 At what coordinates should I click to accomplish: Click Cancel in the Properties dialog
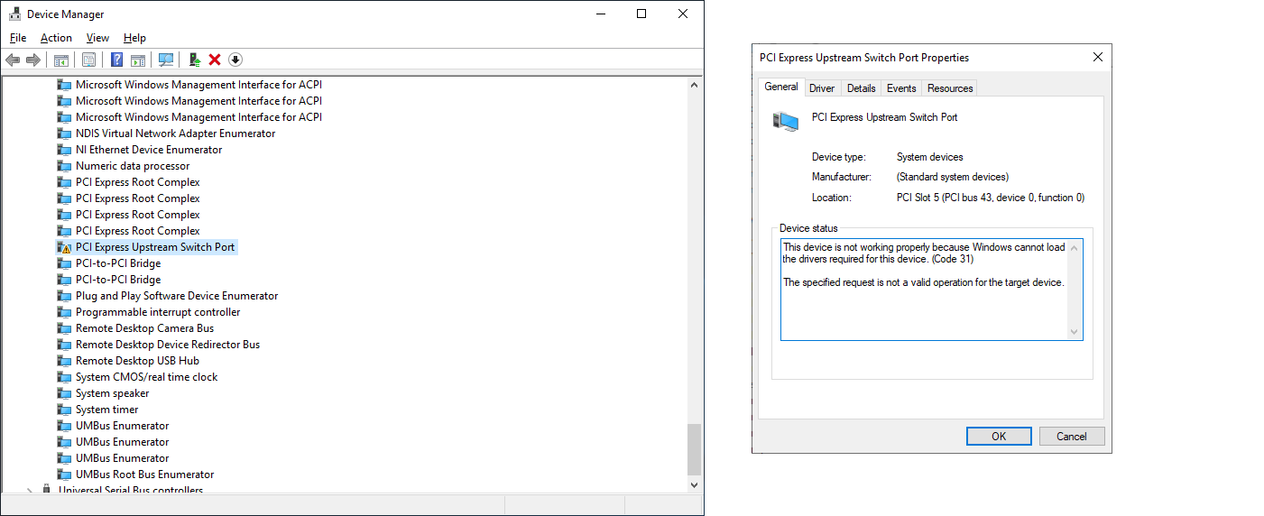[1072, 436]
